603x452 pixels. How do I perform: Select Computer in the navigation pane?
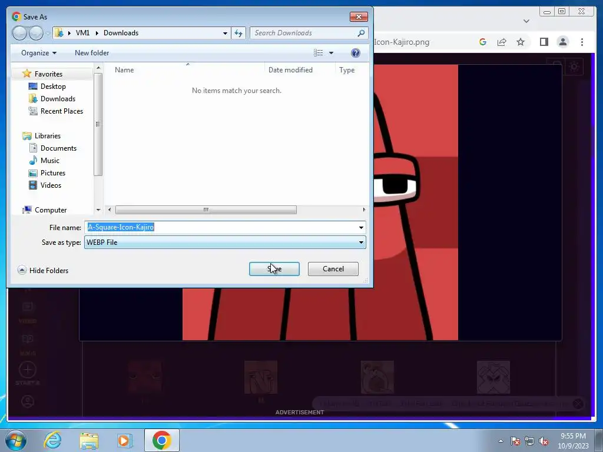pyautogui.click(x=51, y=210)
